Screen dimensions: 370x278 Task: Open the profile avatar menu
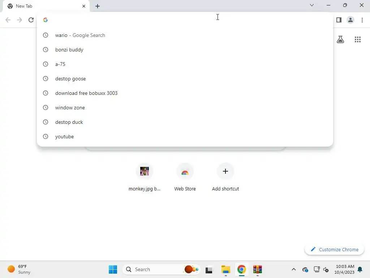click(x=350, y=20)
